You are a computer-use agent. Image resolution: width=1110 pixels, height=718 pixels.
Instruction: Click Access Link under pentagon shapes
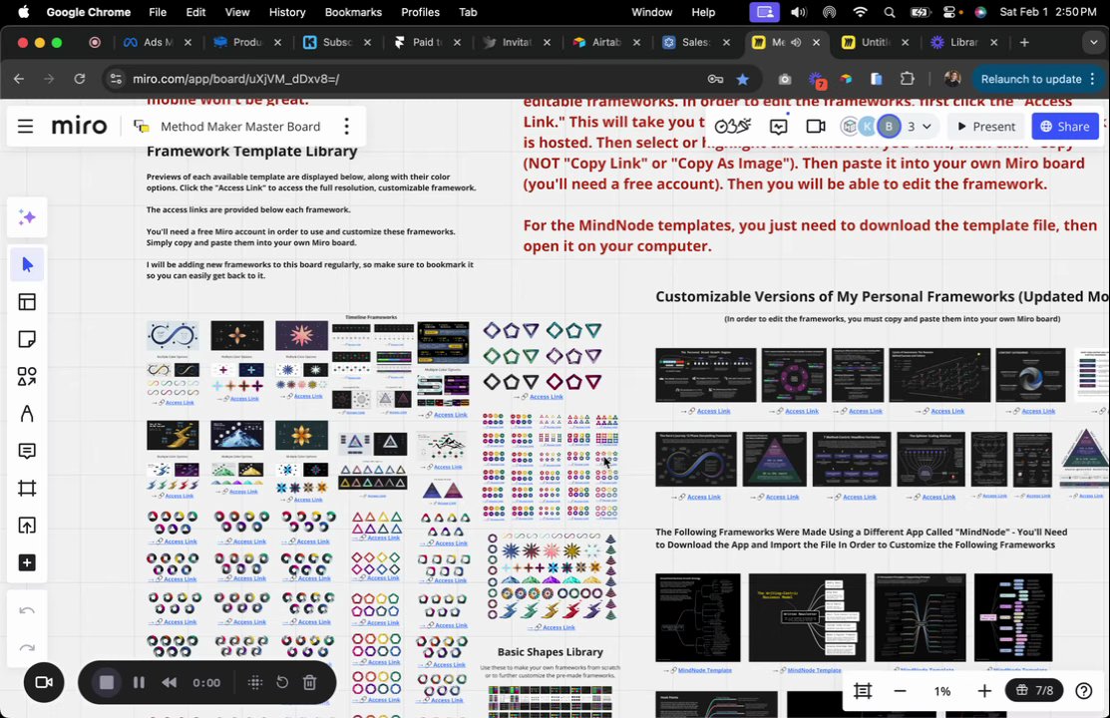(x=546, y=397)
